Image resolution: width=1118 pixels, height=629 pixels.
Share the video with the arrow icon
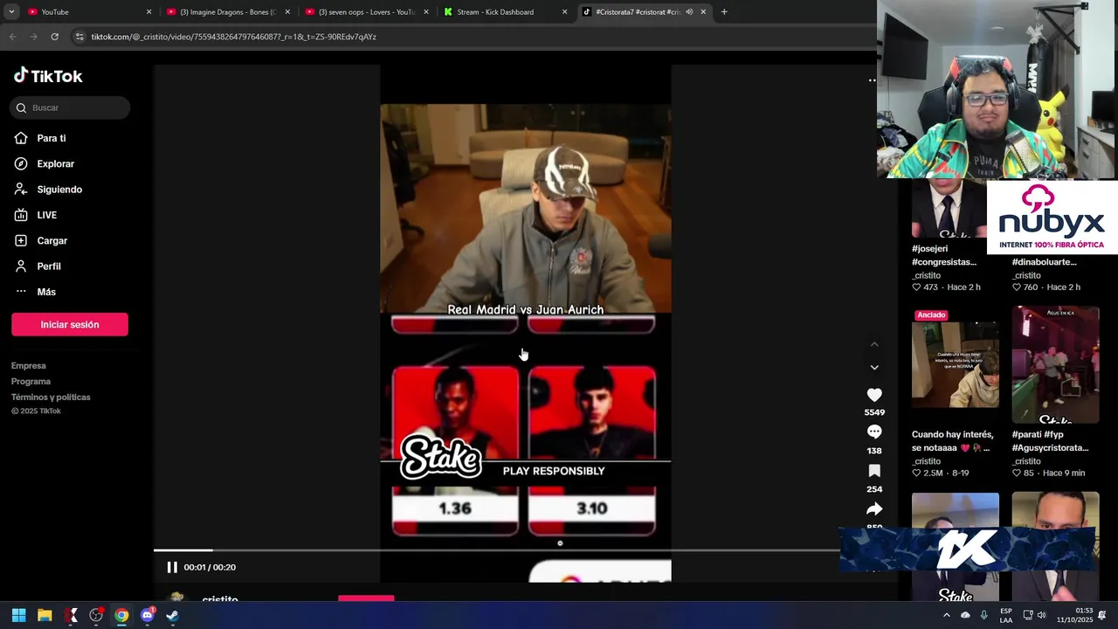(x=874, y=508)
